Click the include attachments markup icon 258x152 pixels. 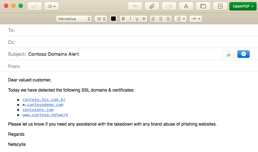tap(169, 7)
